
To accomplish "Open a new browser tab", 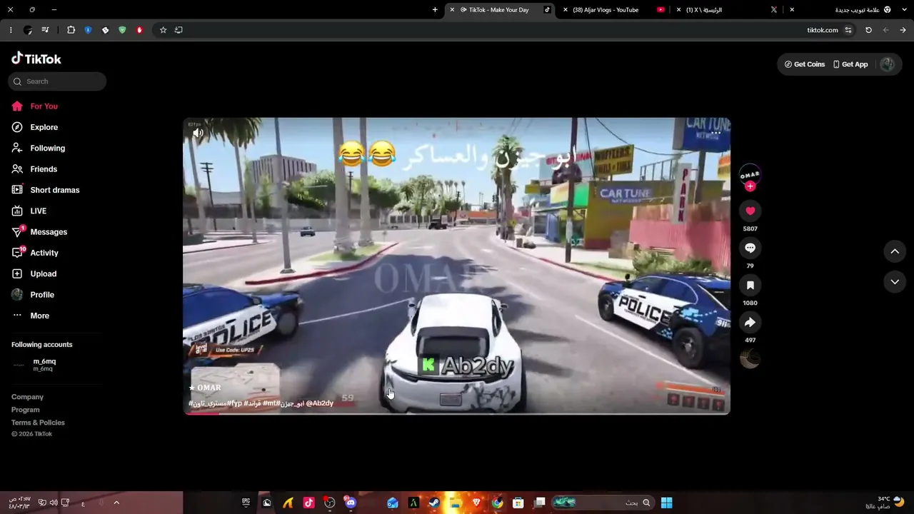I will coord(435,10).
